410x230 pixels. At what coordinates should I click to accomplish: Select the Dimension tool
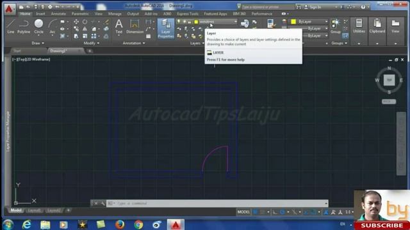[135, 26]
